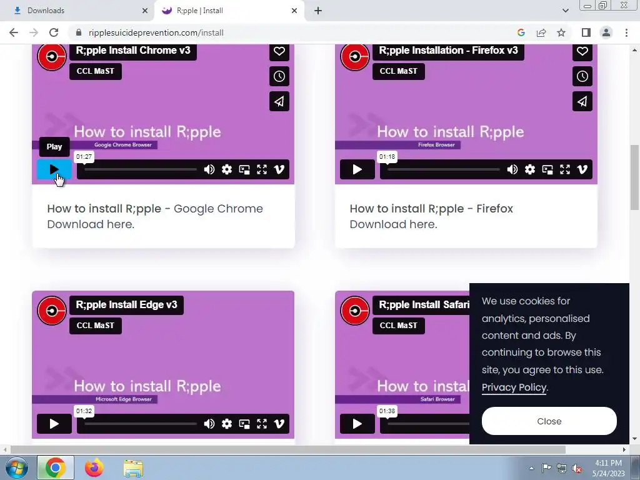Share this page from the address bar

(x=541, y=32)
